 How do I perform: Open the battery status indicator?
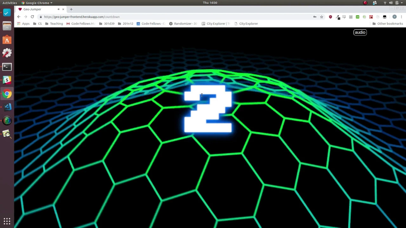point(397,3)
